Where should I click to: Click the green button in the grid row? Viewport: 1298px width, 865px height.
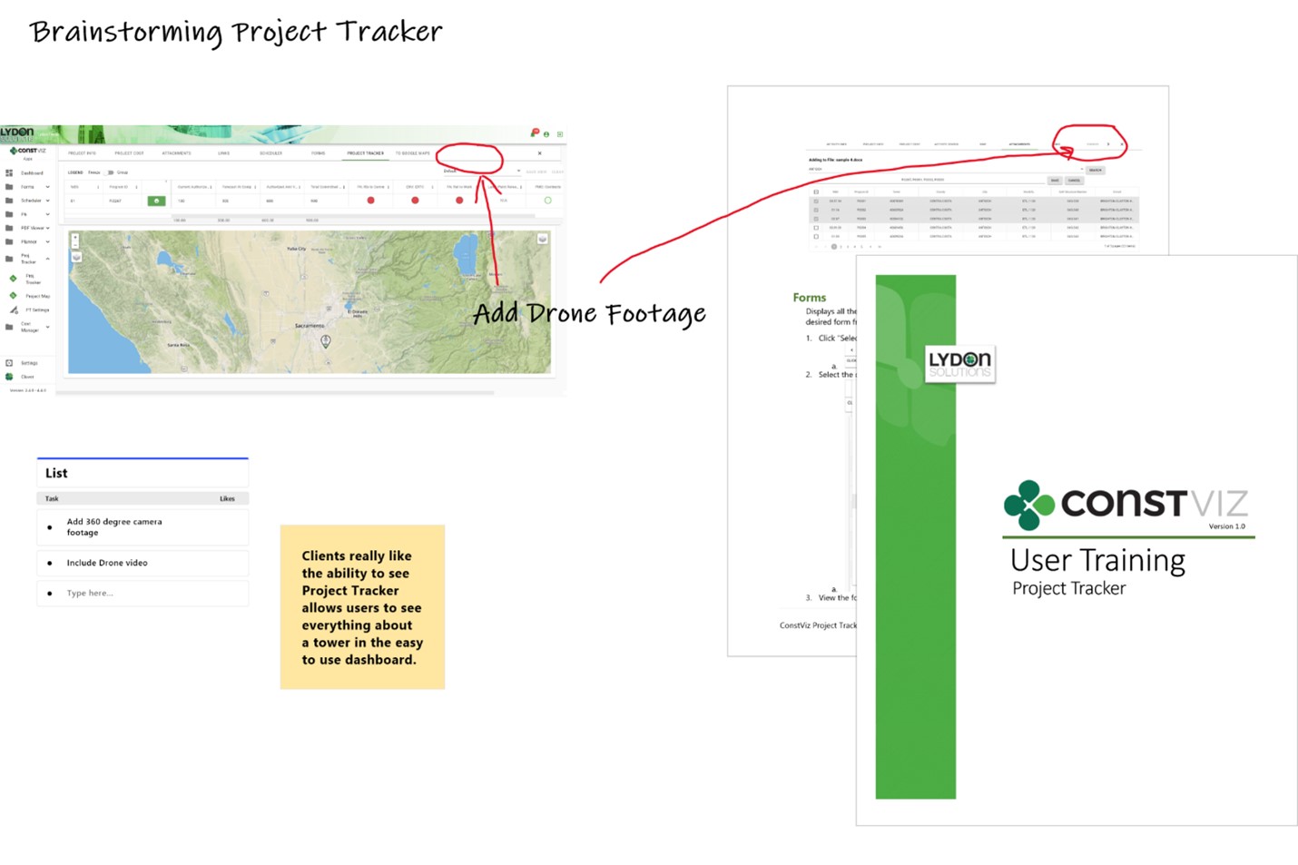click(156, 201)
